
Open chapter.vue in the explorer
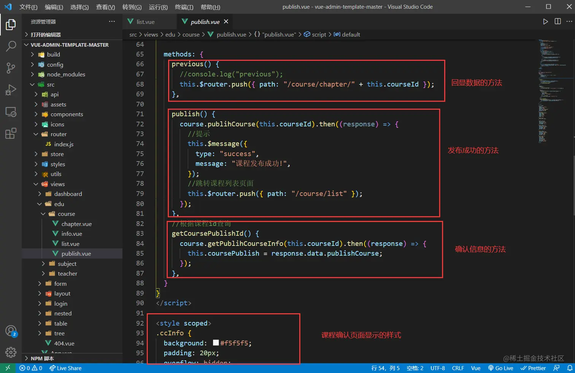coord(72,224)
